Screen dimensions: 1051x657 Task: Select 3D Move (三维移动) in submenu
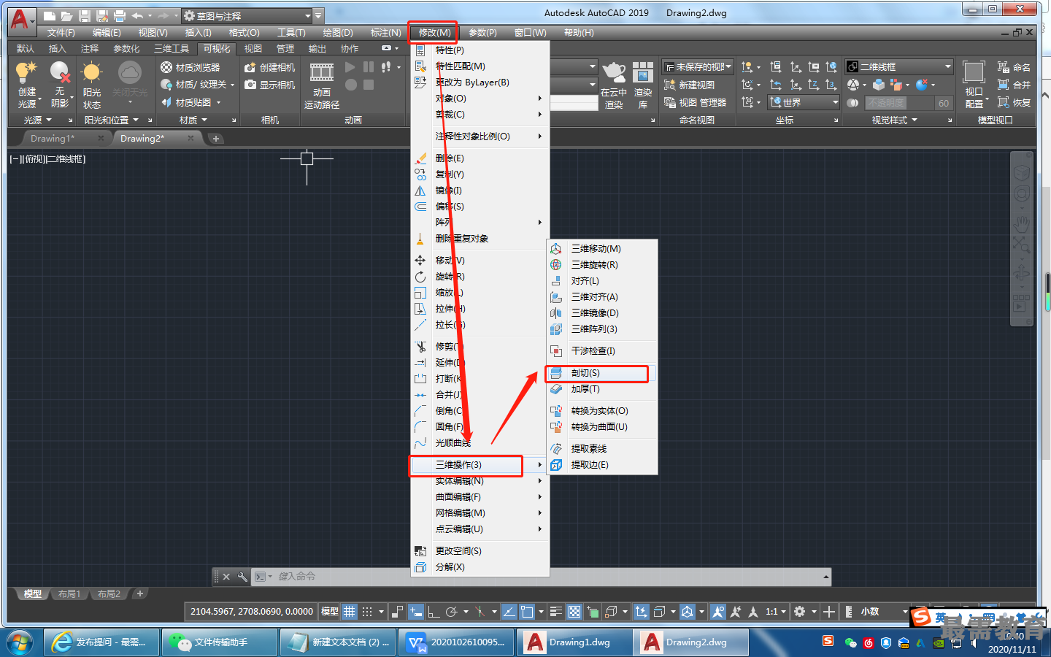[602, 249]
